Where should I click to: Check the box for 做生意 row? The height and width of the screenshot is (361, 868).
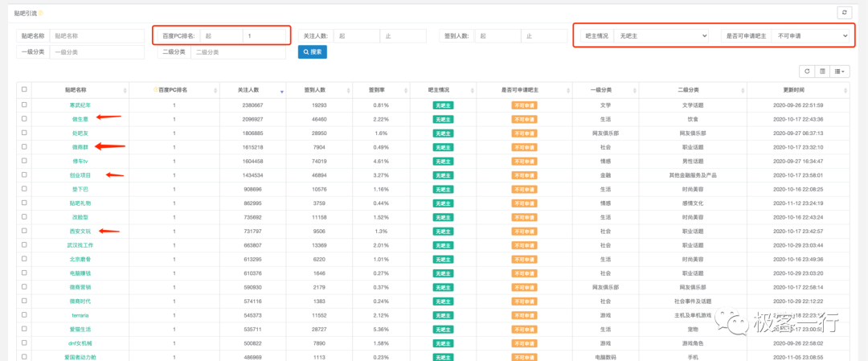(24, 118)
